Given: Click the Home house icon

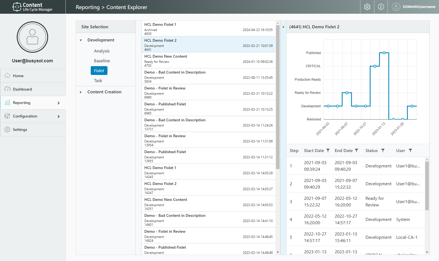Looking at the screenshot, I should point(7,76).
